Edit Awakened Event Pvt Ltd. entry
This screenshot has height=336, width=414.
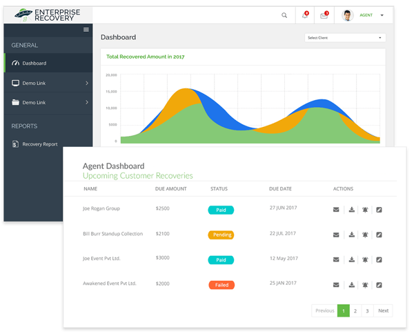pos(379,285)
